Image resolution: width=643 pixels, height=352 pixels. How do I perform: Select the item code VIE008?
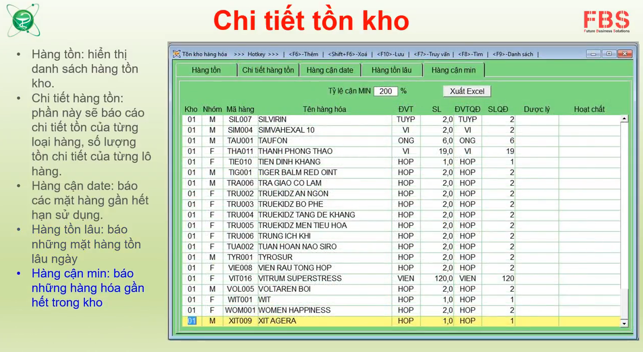240,268
